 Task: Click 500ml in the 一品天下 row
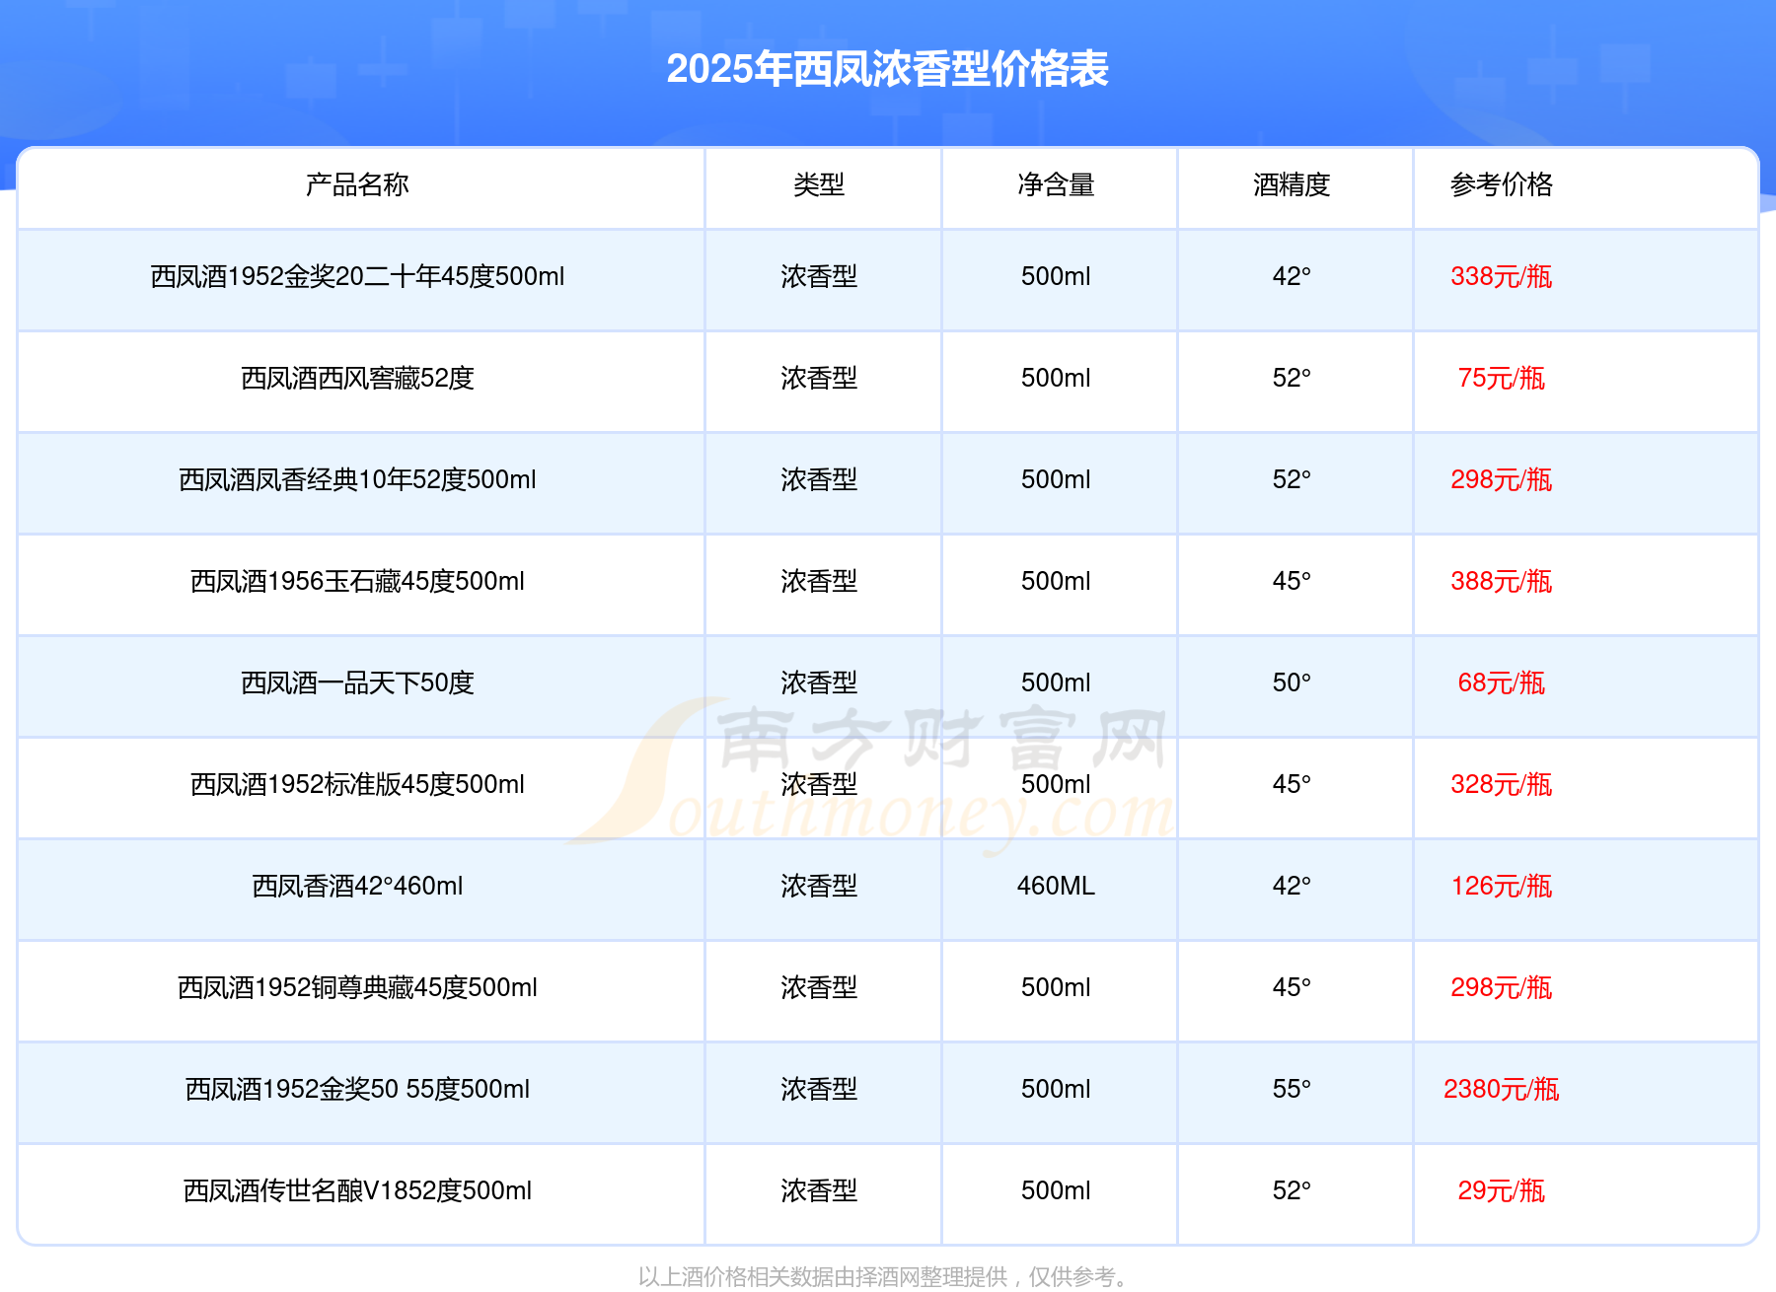click(1056, 682)
